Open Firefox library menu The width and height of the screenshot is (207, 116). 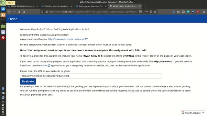(179, 12)
